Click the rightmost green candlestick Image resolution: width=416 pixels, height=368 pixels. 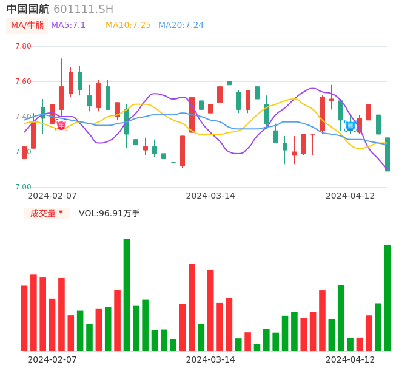pos(387,154)
